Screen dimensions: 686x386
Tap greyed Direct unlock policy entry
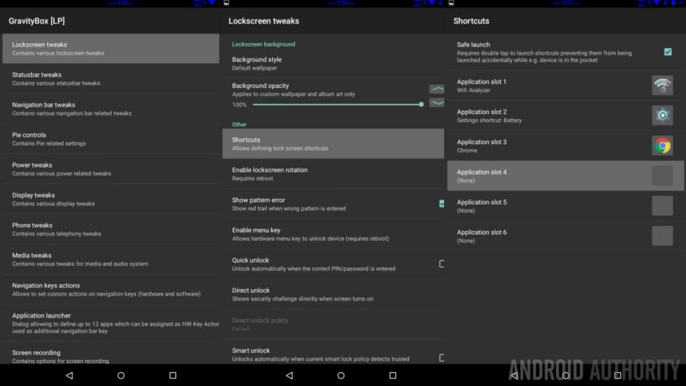point(333,324)
